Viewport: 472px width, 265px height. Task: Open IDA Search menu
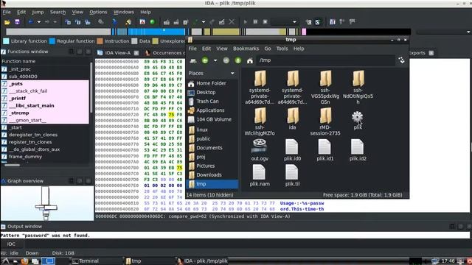point(58,12)
